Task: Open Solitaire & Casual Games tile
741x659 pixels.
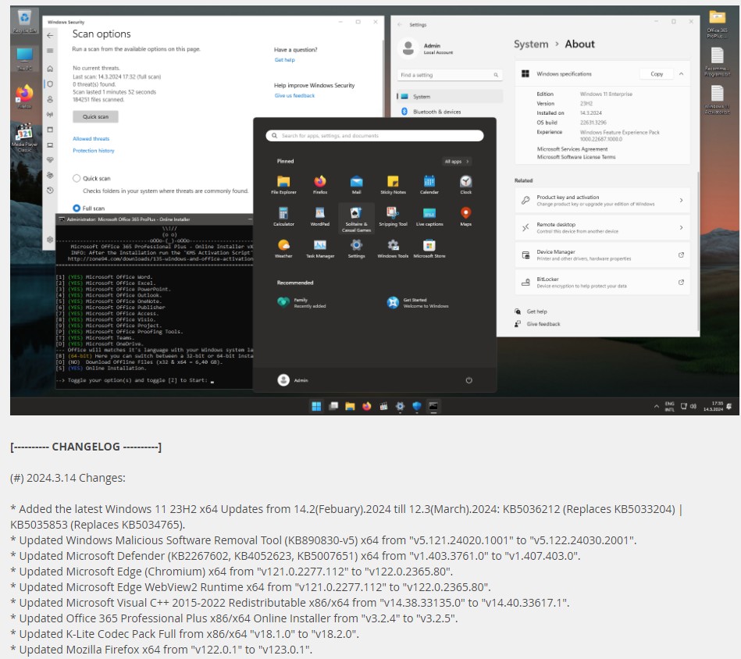Action: (x=356, y=219)
